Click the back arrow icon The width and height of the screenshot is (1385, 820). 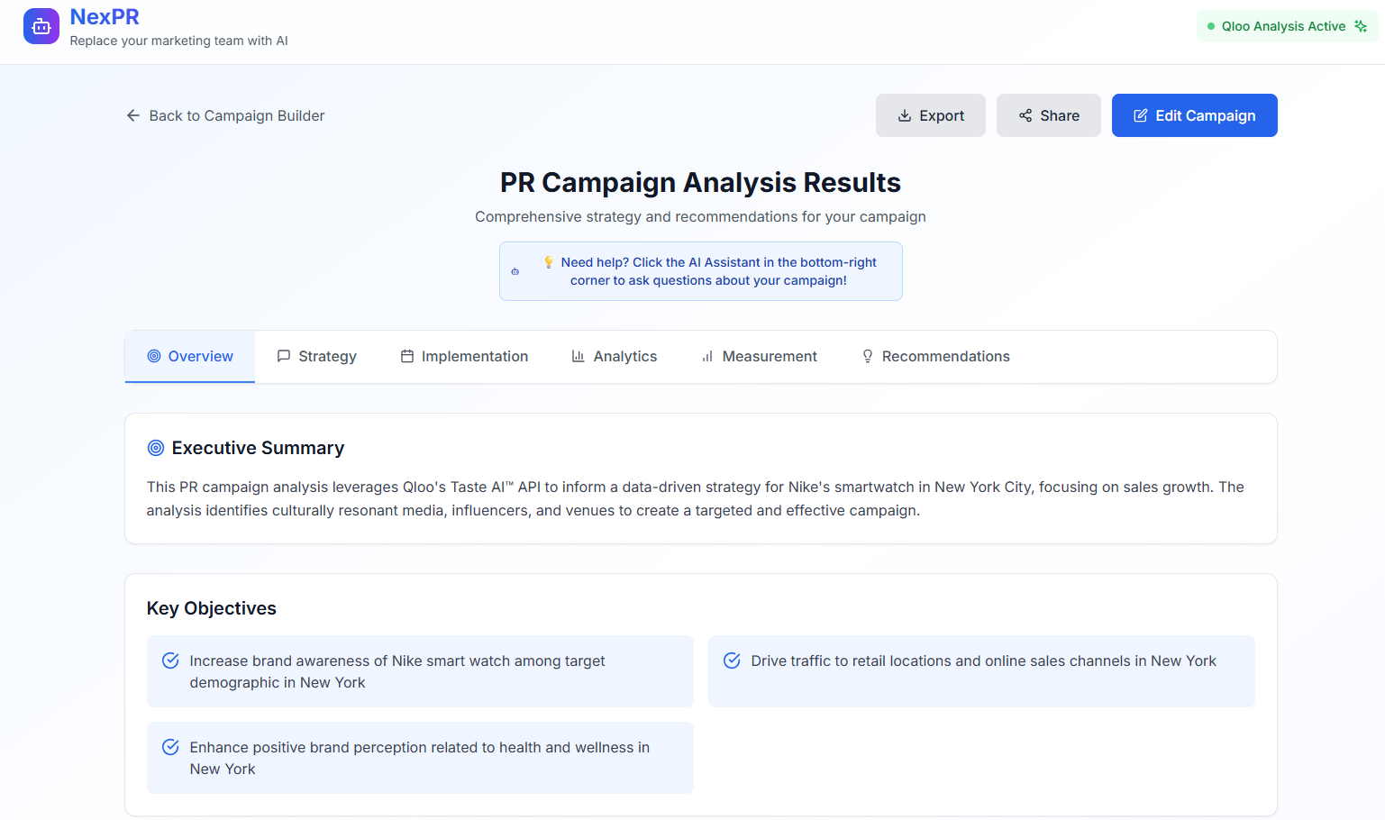click(x=133, y=115)
